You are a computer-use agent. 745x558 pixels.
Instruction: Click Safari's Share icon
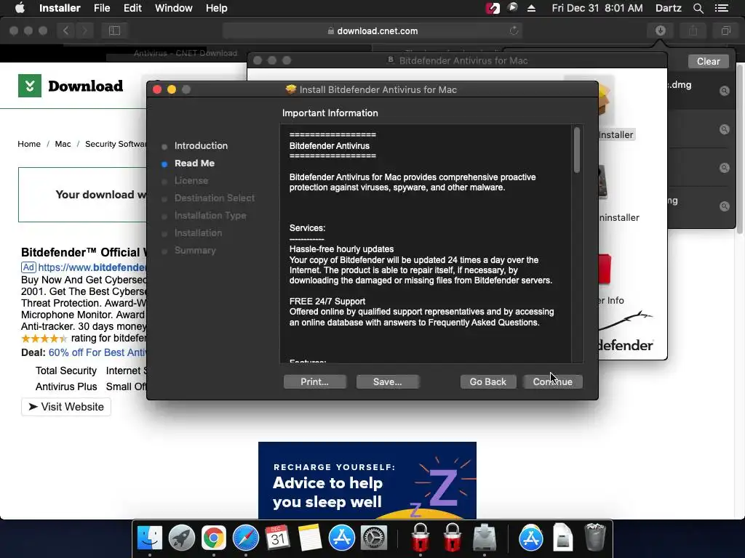(693, 31)
